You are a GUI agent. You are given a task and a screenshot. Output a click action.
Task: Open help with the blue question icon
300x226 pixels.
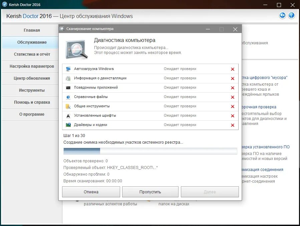pos(291,15)
